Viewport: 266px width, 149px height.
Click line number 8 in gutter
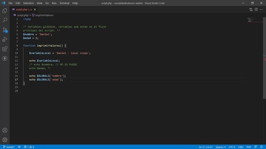click(x=17, y=46)
